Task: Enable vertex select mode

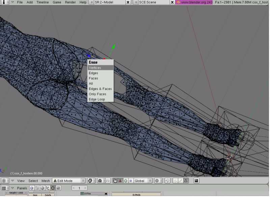Action: [x=175, y=181]
